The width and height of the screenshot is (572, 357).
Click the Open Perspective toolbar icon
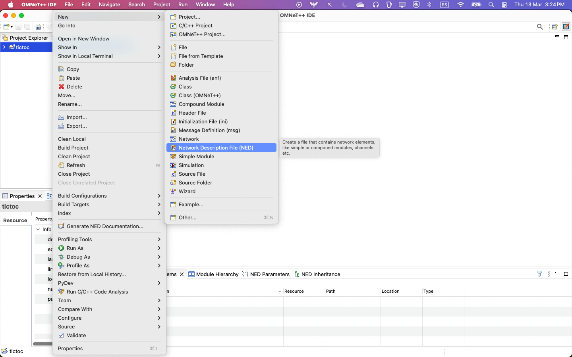tap(555, 27)
